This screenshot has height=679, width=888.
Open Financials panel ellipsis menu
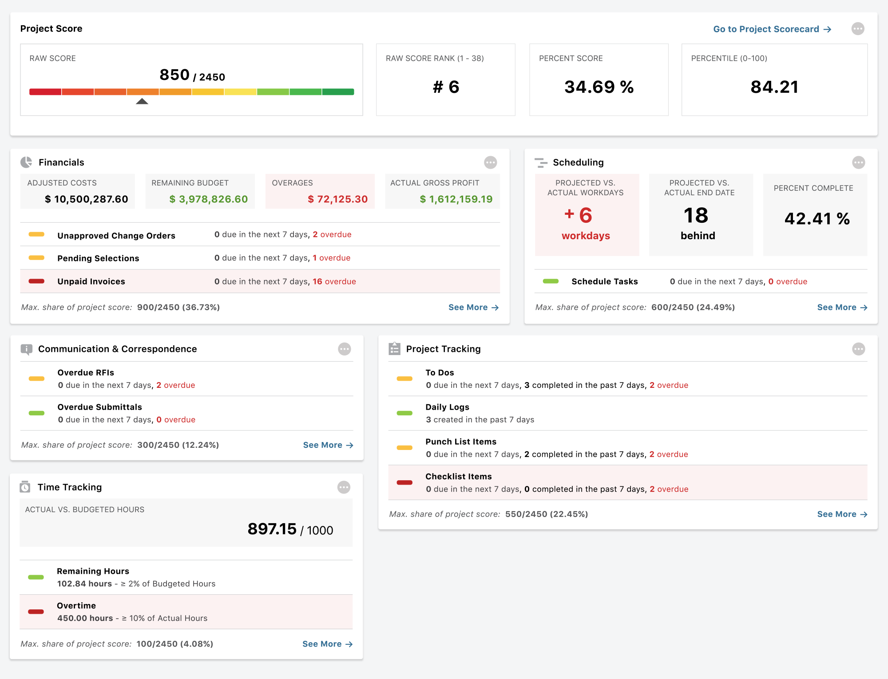(x=490, y=162)
